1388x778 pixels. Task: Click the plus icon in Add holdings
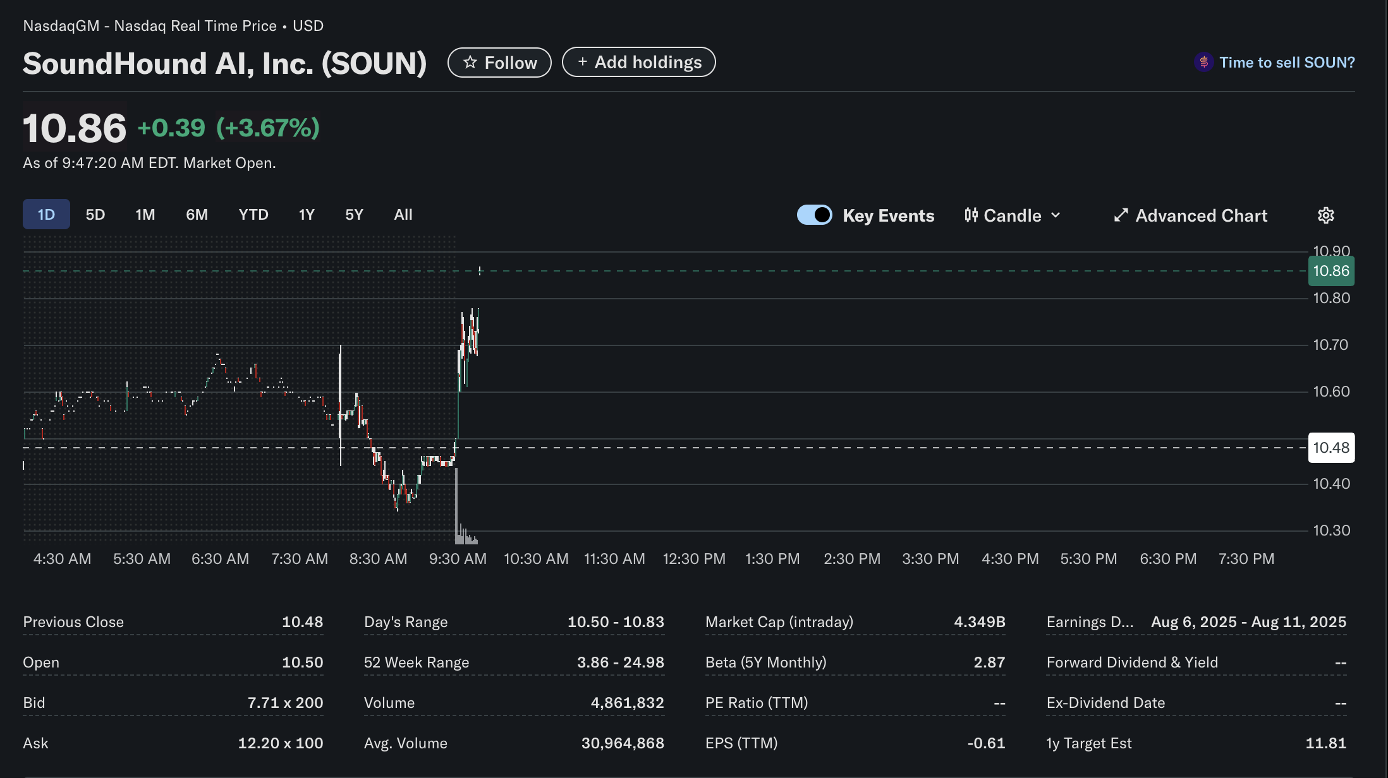pos(583,62)
